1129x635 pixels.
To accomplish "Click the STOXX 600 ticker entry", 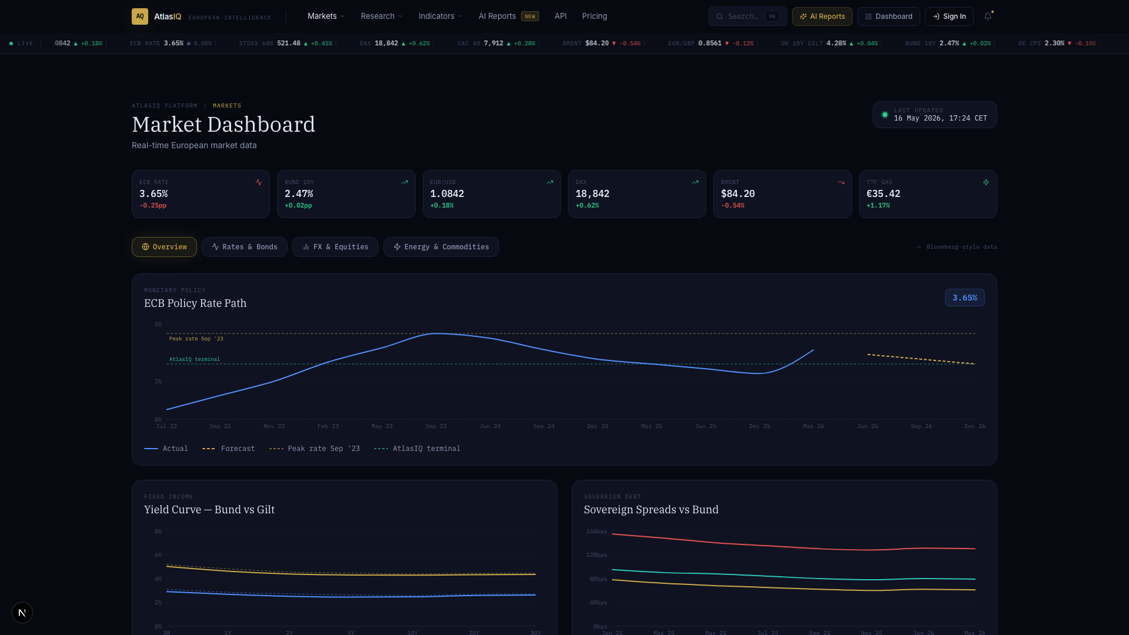I will coord(286,44).
